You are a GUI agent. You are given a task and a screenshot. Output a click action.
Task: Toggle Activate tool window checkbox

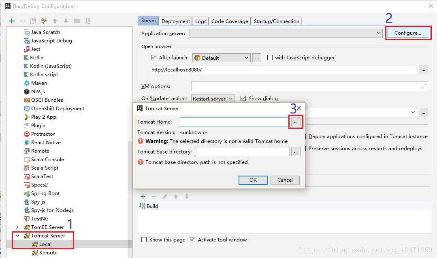(193, 240)
